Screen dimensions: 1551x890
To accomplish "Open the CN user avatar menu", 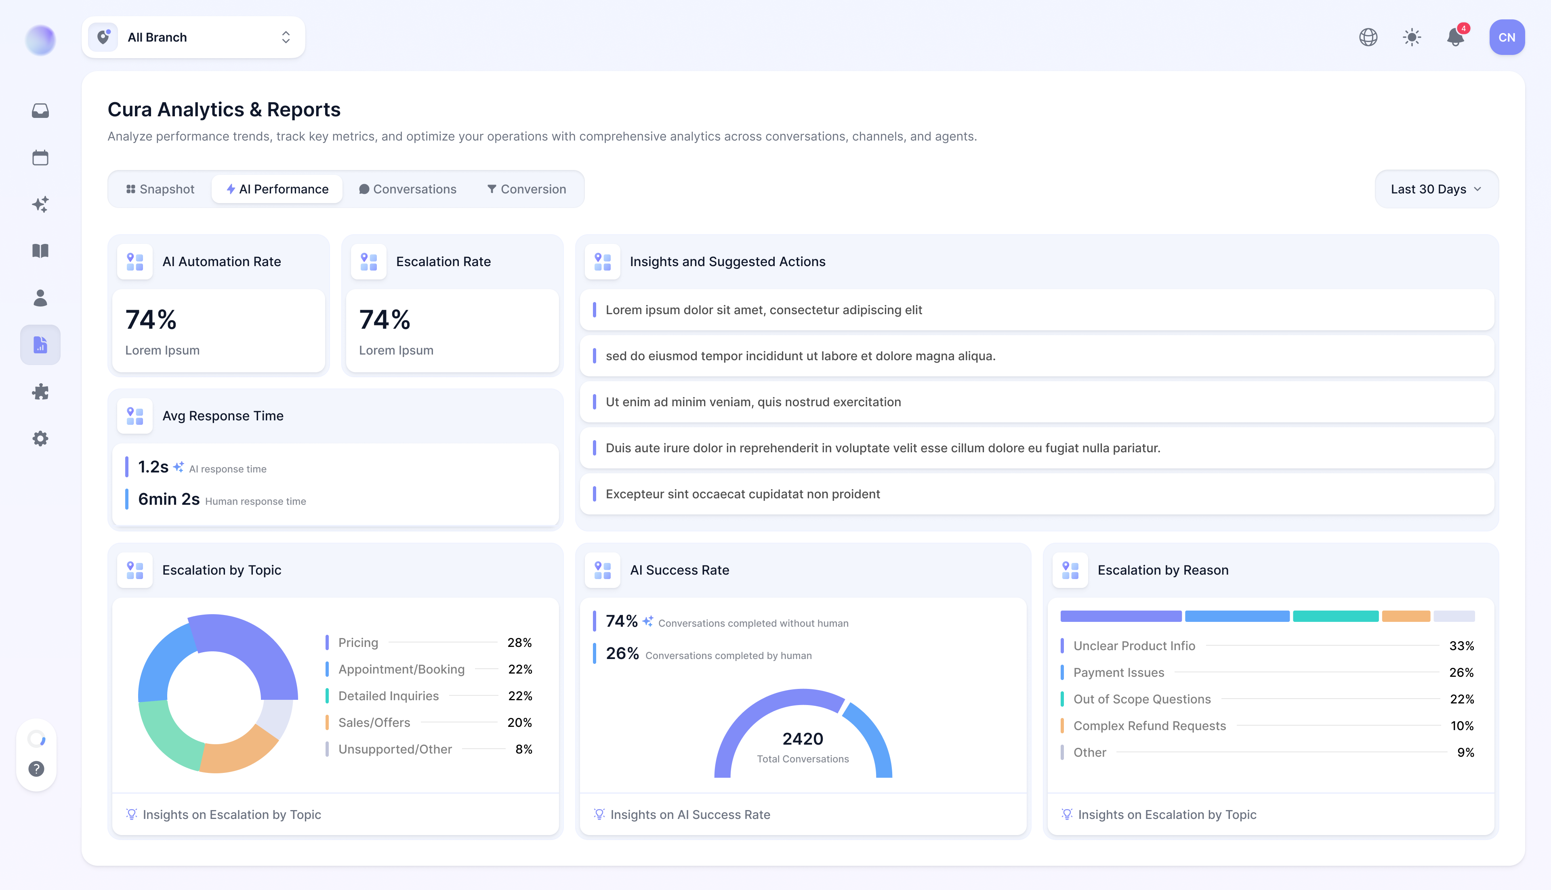I will pos(1507,37).
